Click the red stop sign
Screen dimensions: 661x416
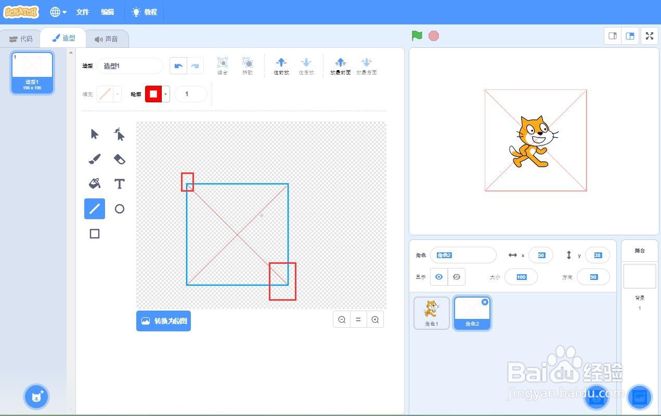434,36
